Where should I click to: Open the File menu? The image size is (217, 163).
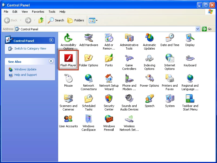[x=6, y=12]
